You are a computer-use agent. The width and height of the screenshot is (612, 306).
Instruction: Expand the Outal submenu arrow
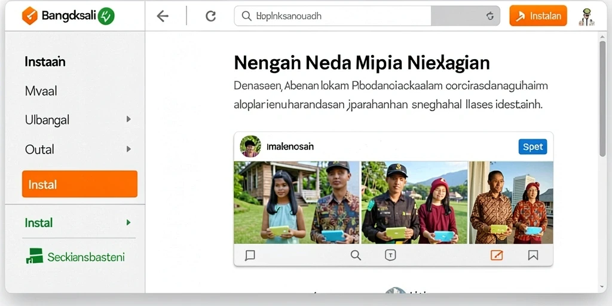128,149
